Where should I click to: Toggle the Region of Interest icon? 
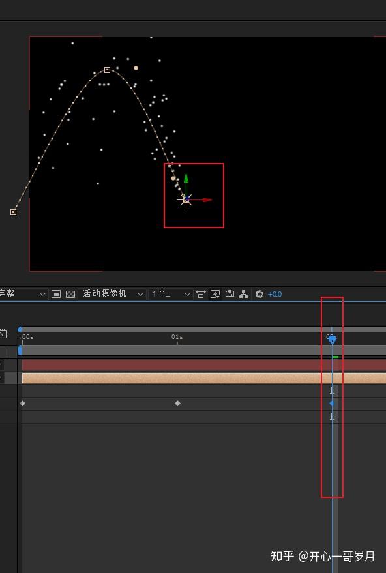(56, 294)
